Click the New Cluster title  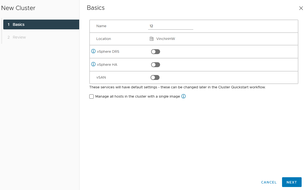pyautogui.click(x=18, y=8)
